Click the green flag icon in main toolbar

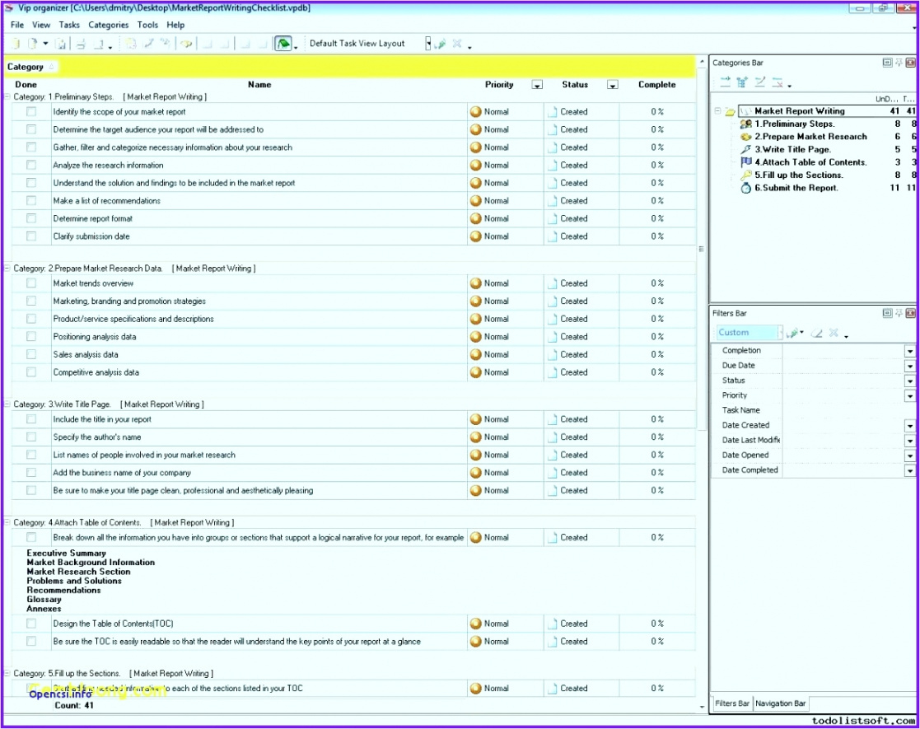point(283,44)
